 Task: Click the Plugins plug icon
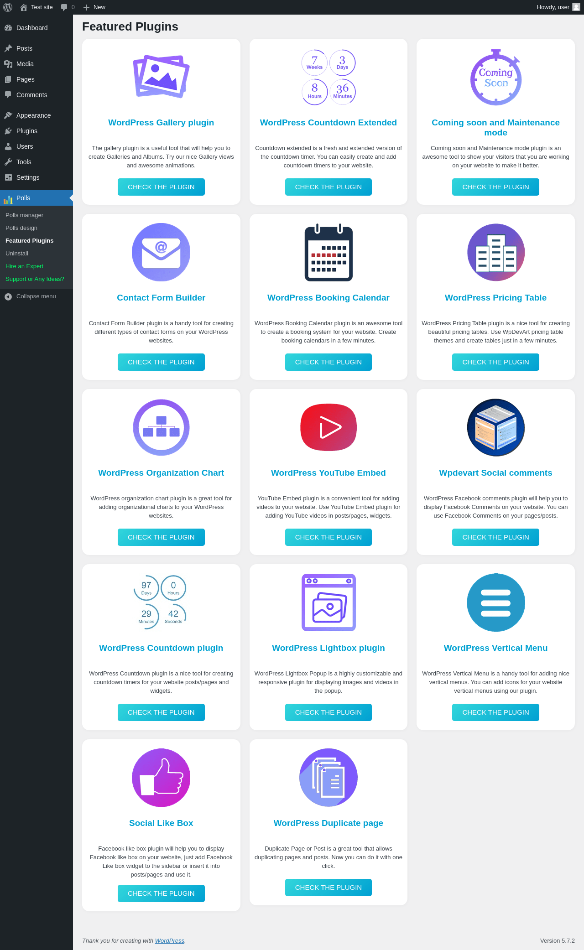coord(8,131)
